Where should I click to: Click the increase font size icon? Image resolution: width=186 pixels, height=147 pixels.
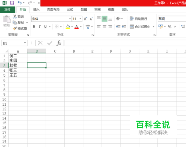[x=86, y=19]
